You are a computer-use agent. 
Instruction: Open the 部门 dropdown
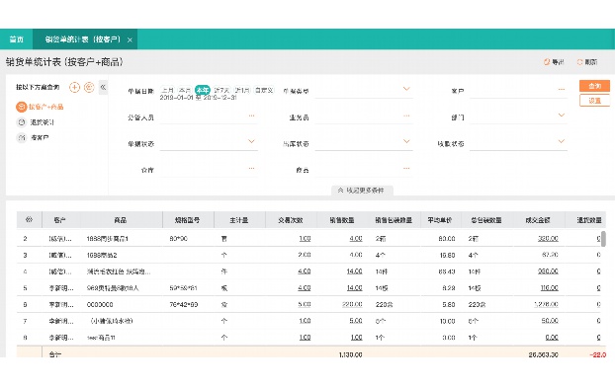point(518,116)
